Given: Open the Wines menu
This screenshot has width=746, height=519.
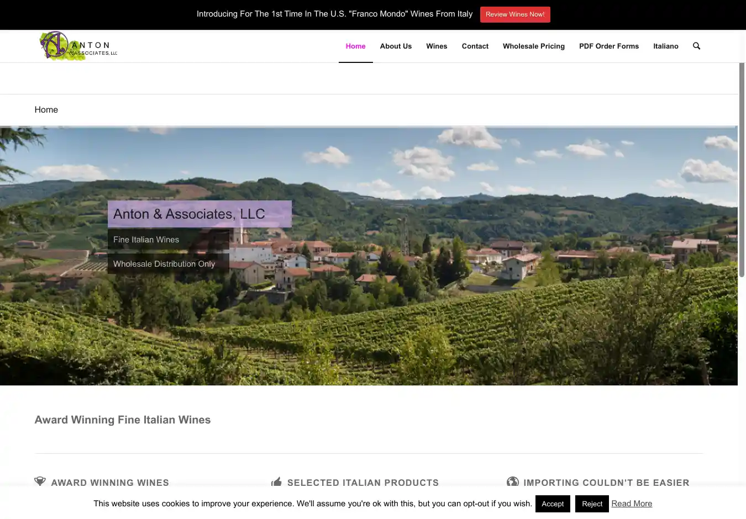Looking at the screenshot, I should [x=437, y=46].
